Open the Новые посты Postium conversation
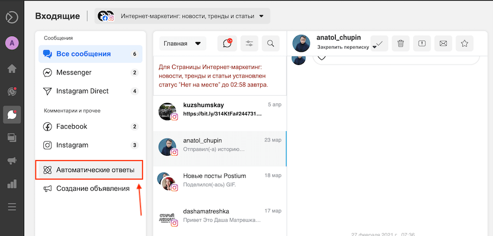Viewport: 493px width, 236px height. click(220, 184)
